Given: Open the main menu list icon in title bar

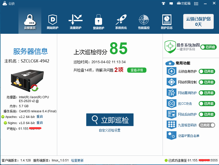Looking at the screenshot, I should point(196,3).
